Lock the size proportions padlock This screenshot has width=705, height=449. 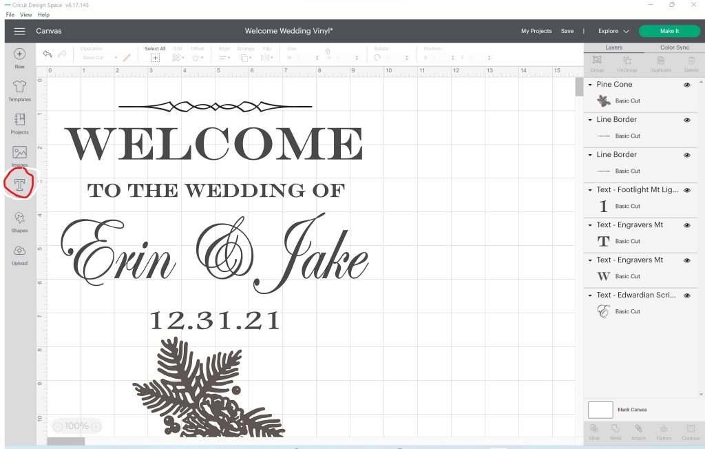tap(327, 51)
